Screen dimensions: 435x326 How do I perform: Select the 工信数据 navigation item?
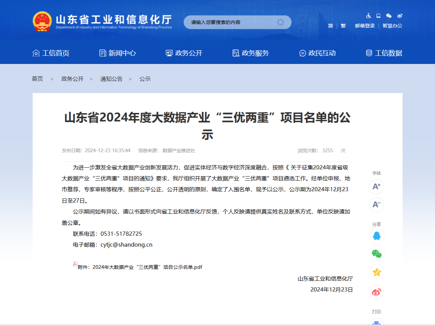point(384,53)
